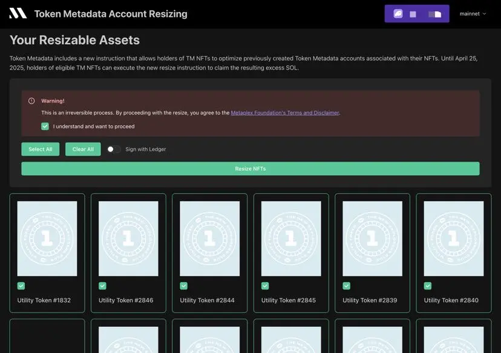Screen dimensions: 501x353
Task: Click the Select All button
Action: 41,150
